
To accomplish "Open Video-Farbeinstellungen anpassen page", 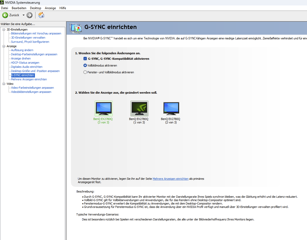I will (33, 88).
